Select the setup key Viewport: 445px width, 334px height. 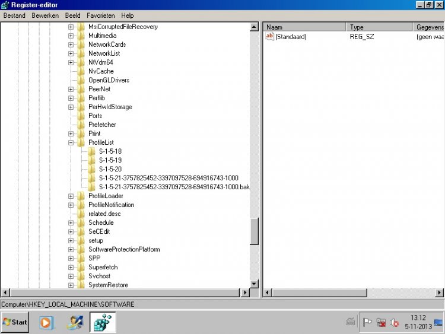96,241
